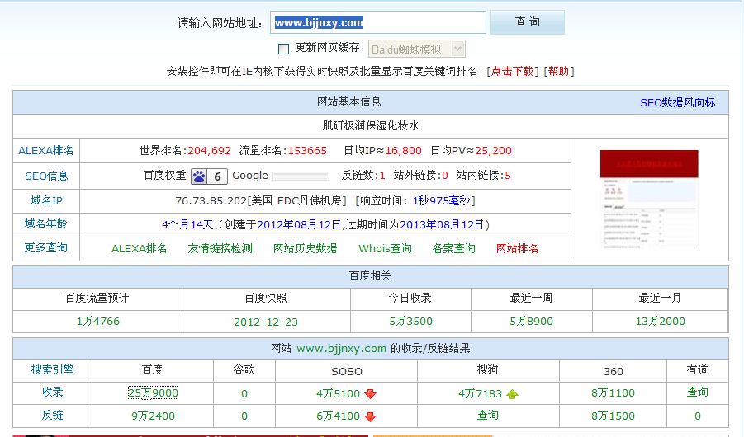The width and height of the screenshot is (744, 437).
Task: Focus the website address input field
Action: coord(377,23)
